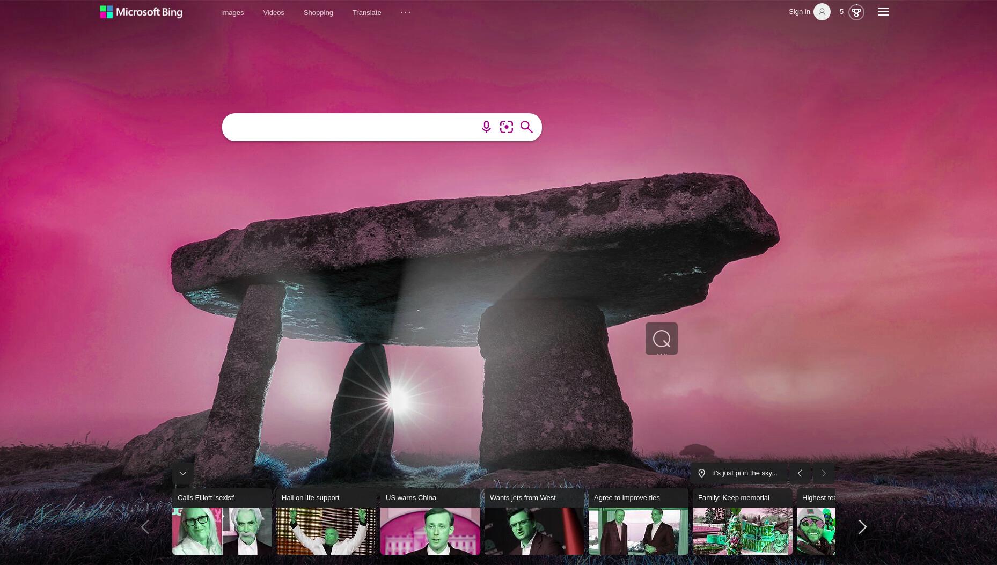Open the Translate page
Screen dimensions: 997x565
coord(367,12)
